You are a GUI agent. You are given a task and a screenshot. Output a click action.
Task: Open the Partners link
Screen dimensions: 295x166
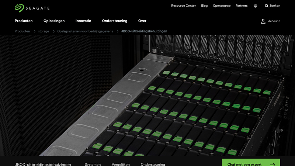(242, 6)
